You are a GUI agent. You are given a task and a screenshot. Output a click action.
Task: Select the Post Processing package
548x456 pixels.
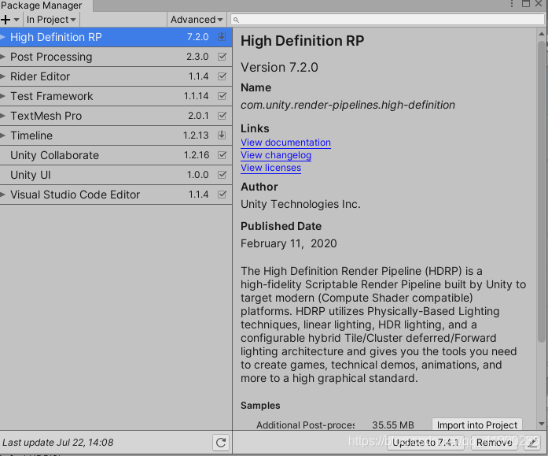tap(116, 57)
